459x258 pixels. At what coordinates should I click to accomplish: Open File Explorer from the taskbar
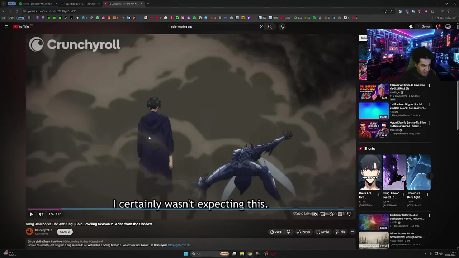pyautogui.click(x=242, y=254)
